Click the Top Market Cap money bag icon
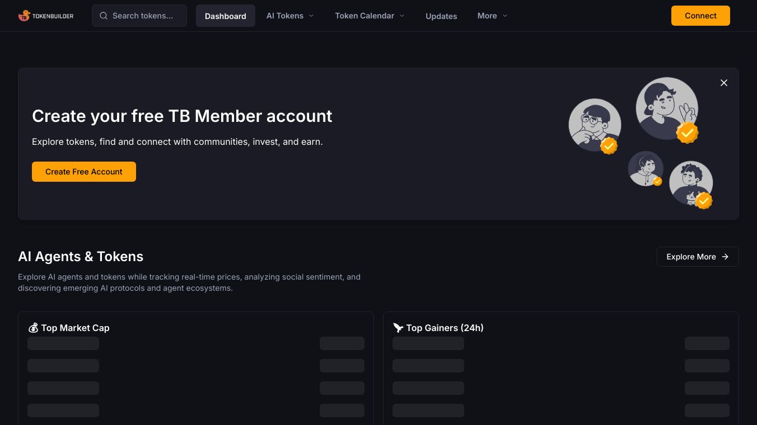 [34, 328]
